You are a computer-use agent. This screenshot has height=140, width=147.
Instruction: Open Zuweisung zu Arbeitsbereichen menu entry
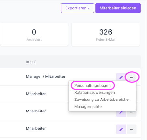point(103,99)
